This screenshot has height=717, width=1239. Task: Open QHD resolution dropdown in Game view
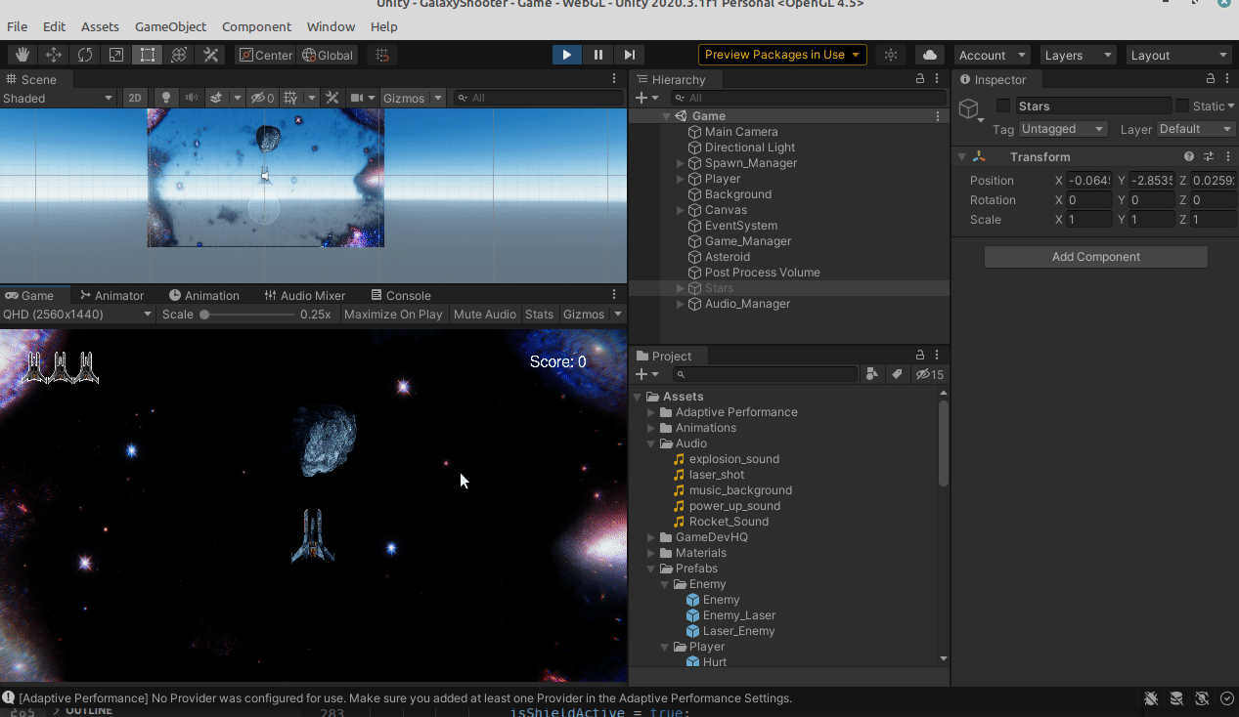point(77,314)
